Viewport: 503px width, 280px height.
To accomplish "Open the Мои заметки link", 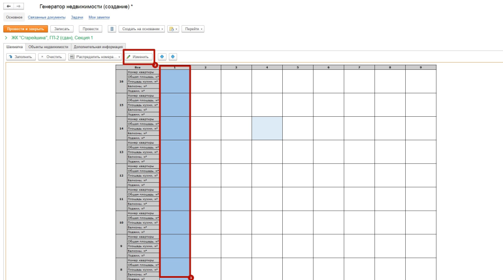I will tap(99, 17).
